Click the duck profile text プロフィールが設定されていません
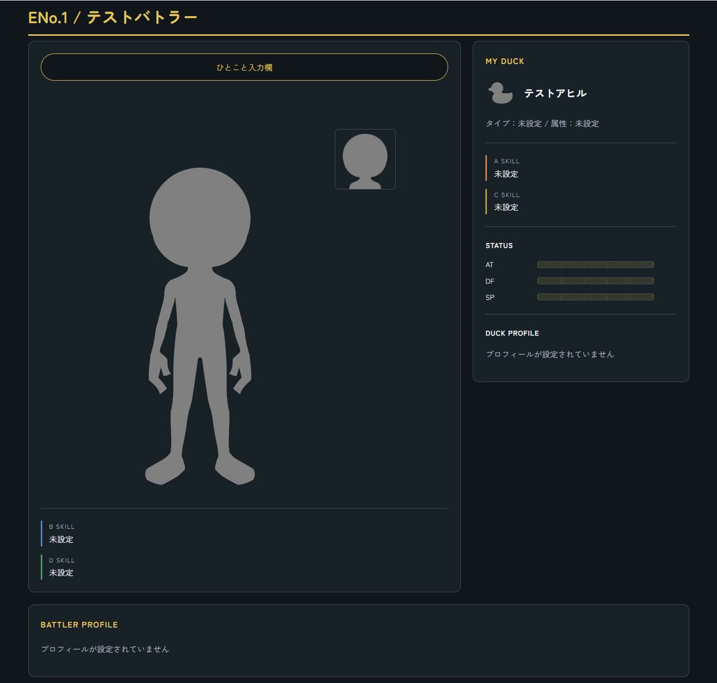 (x=550, y=354)
